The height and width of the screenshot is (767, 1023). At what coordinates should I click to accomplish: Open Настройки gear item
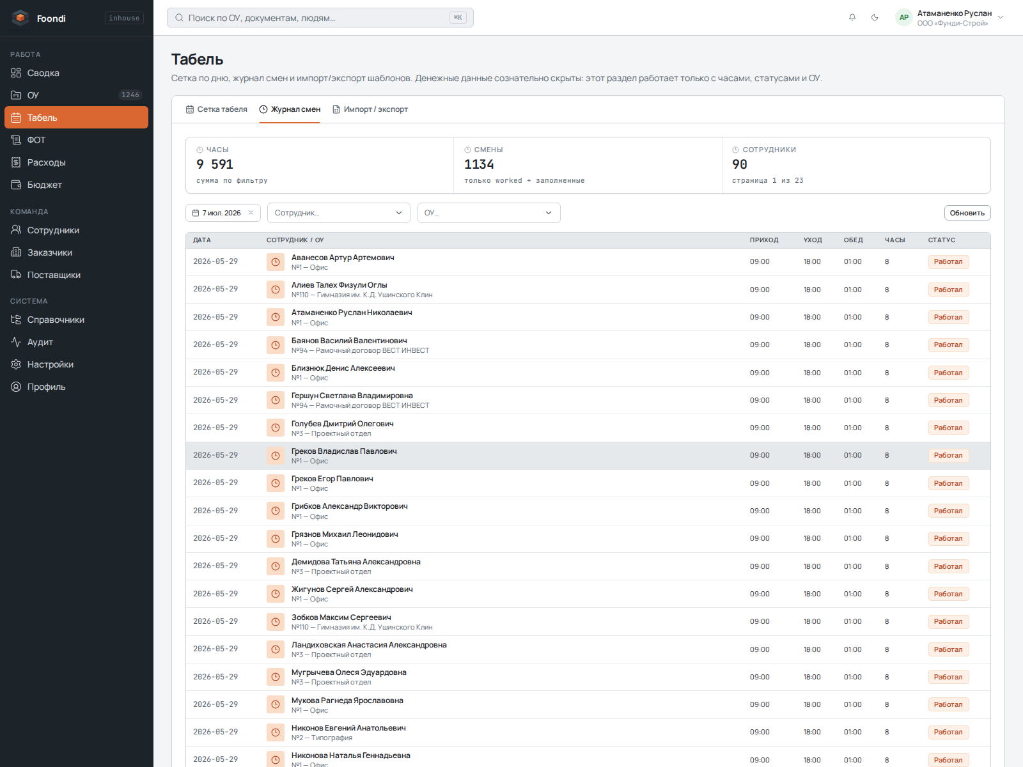(77, 364)
